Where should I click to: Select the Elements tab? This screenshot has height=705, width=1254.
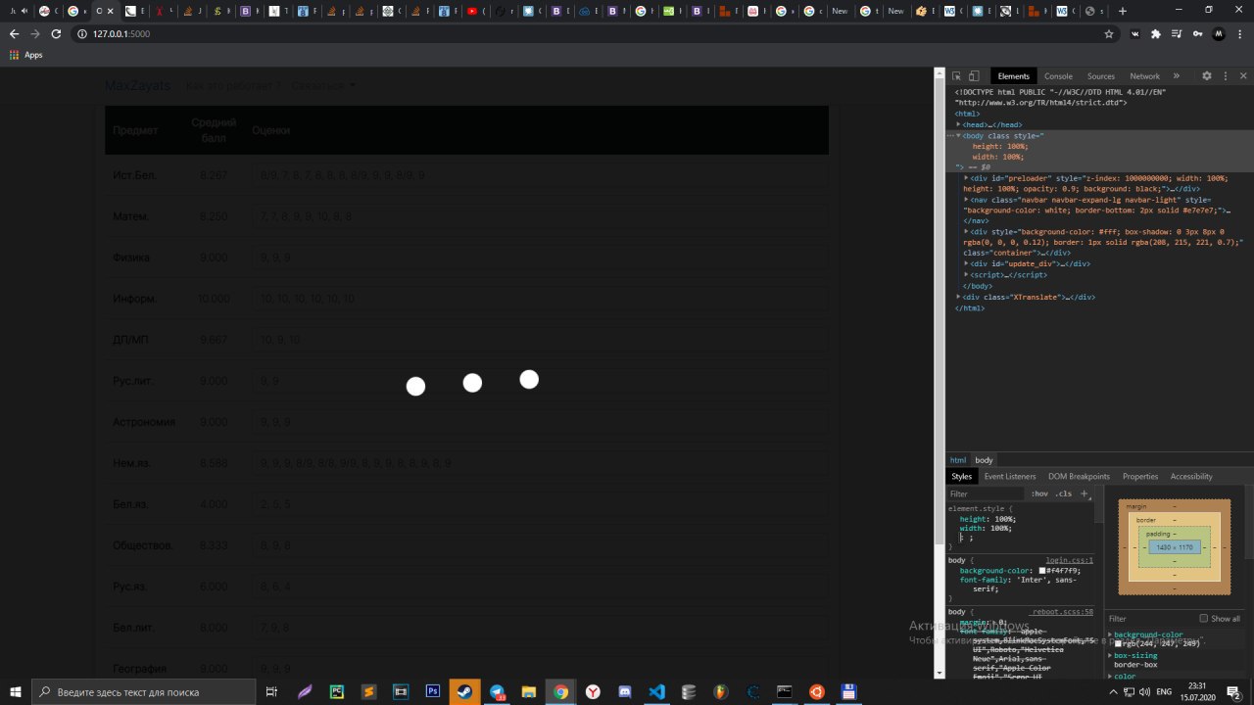(1013, 76)
